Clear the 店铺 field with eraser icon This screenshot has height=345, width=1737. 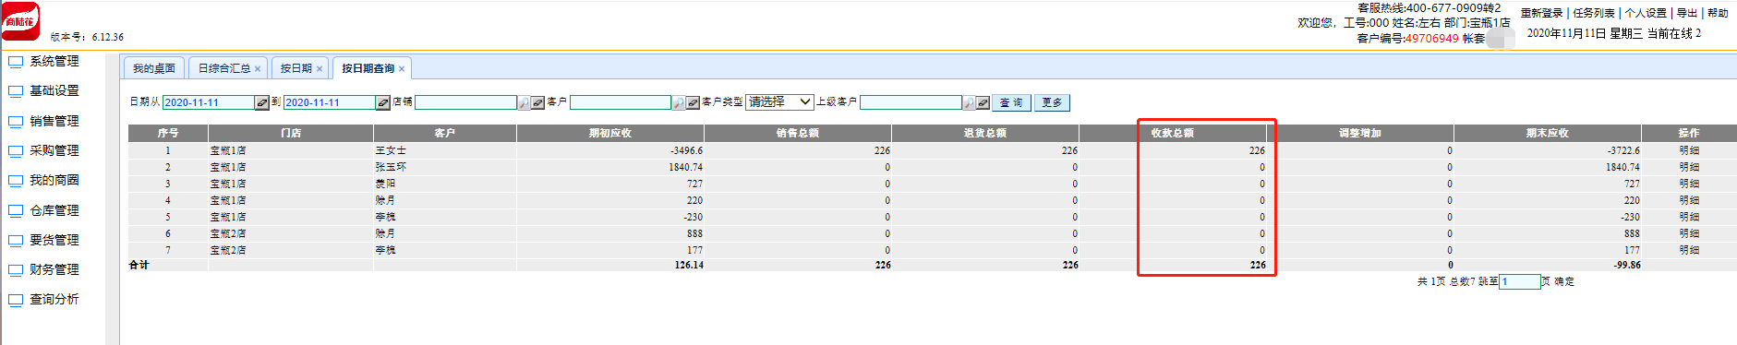pyautogui.click(x=537, y=102)
